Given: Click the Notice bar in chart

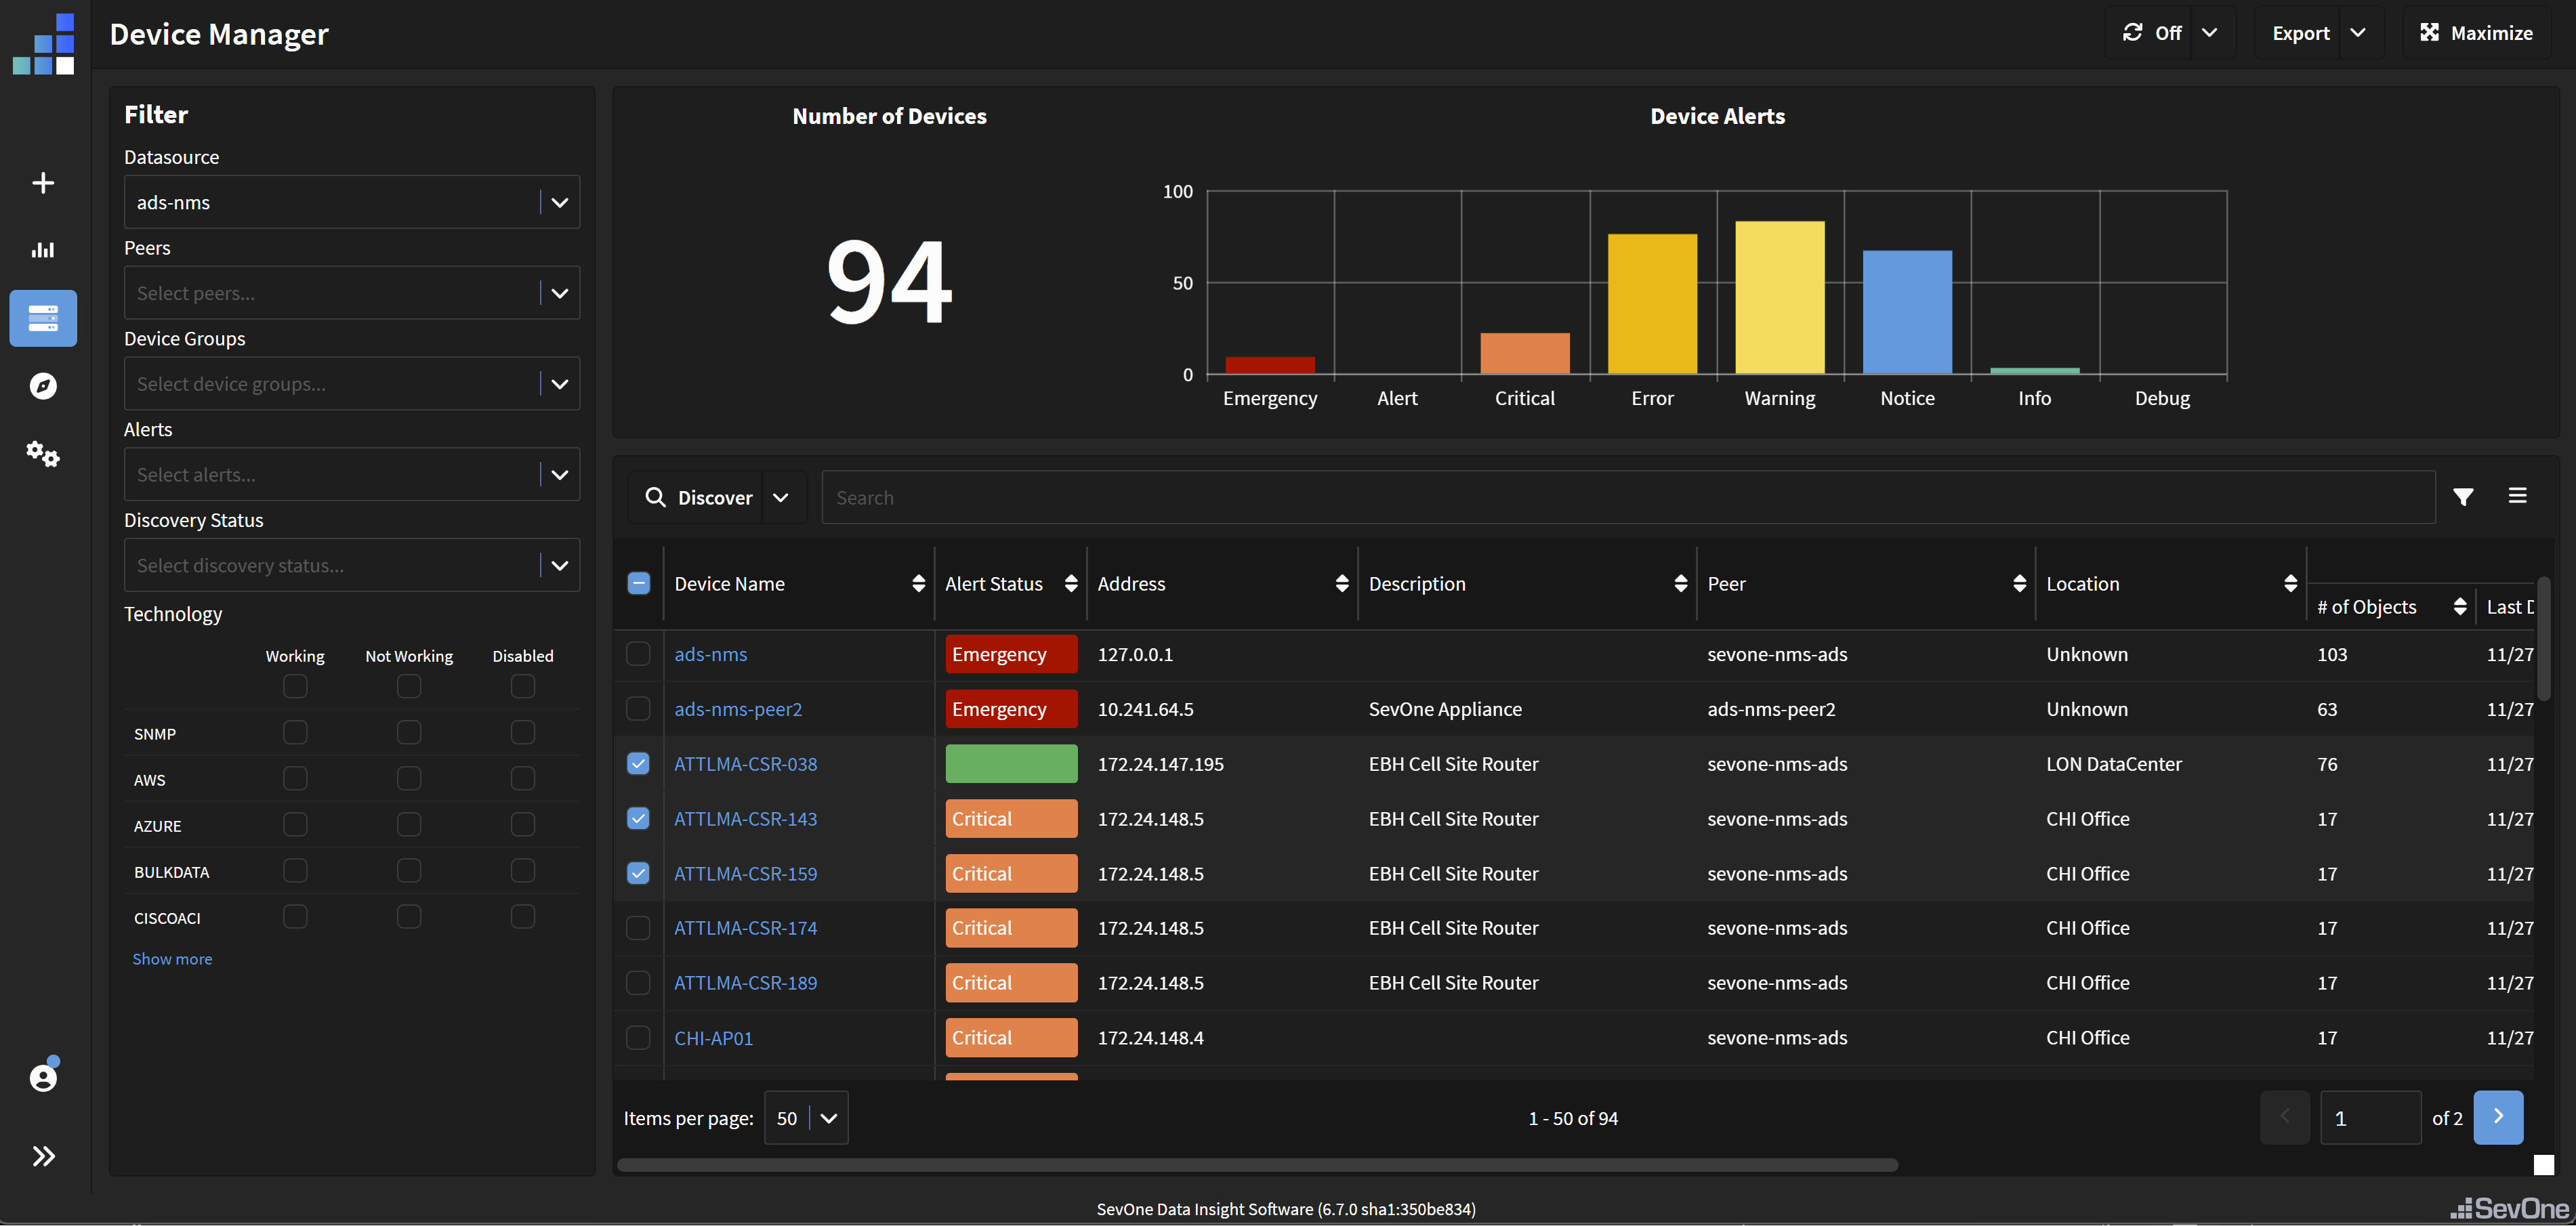Looking at the screenshot, I should [1907, 312].
